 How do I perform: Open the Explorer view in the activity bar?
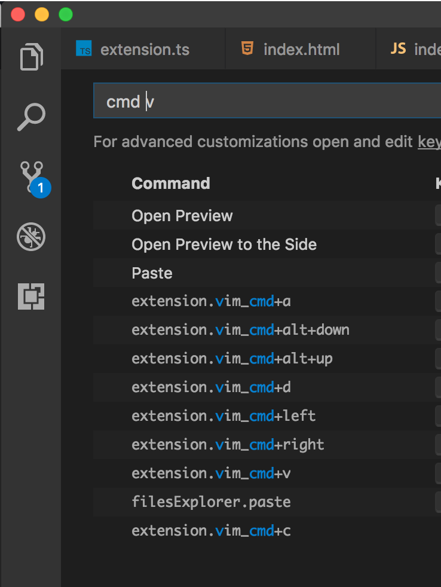(30, 57)
